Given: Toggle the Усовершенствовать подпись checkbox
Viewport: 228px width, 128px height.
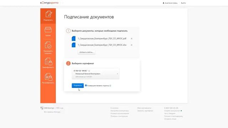Looking at the screenshot, I should [x=86, y=85].
